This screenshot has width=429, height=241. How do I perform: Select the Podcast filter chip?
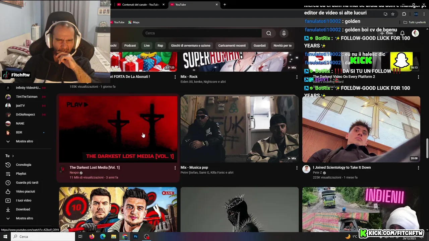(130, 46)
